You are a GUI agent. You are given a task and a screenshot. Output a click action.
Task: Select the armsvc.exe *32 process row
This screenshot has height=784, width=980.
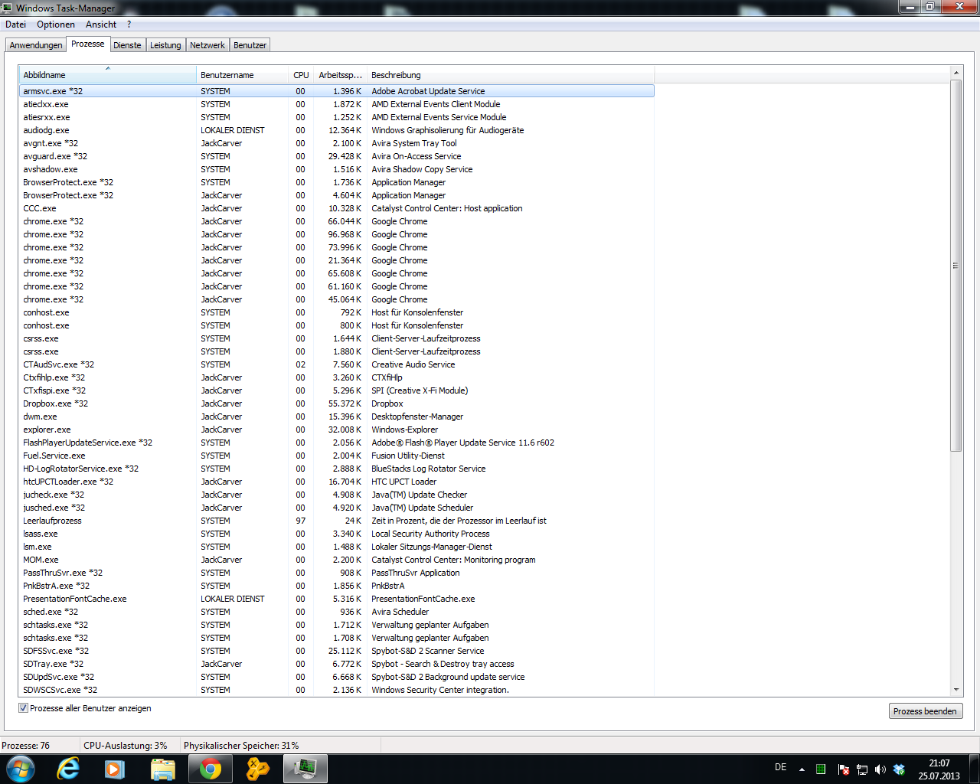pyautogui.click(x=337, y=91)
